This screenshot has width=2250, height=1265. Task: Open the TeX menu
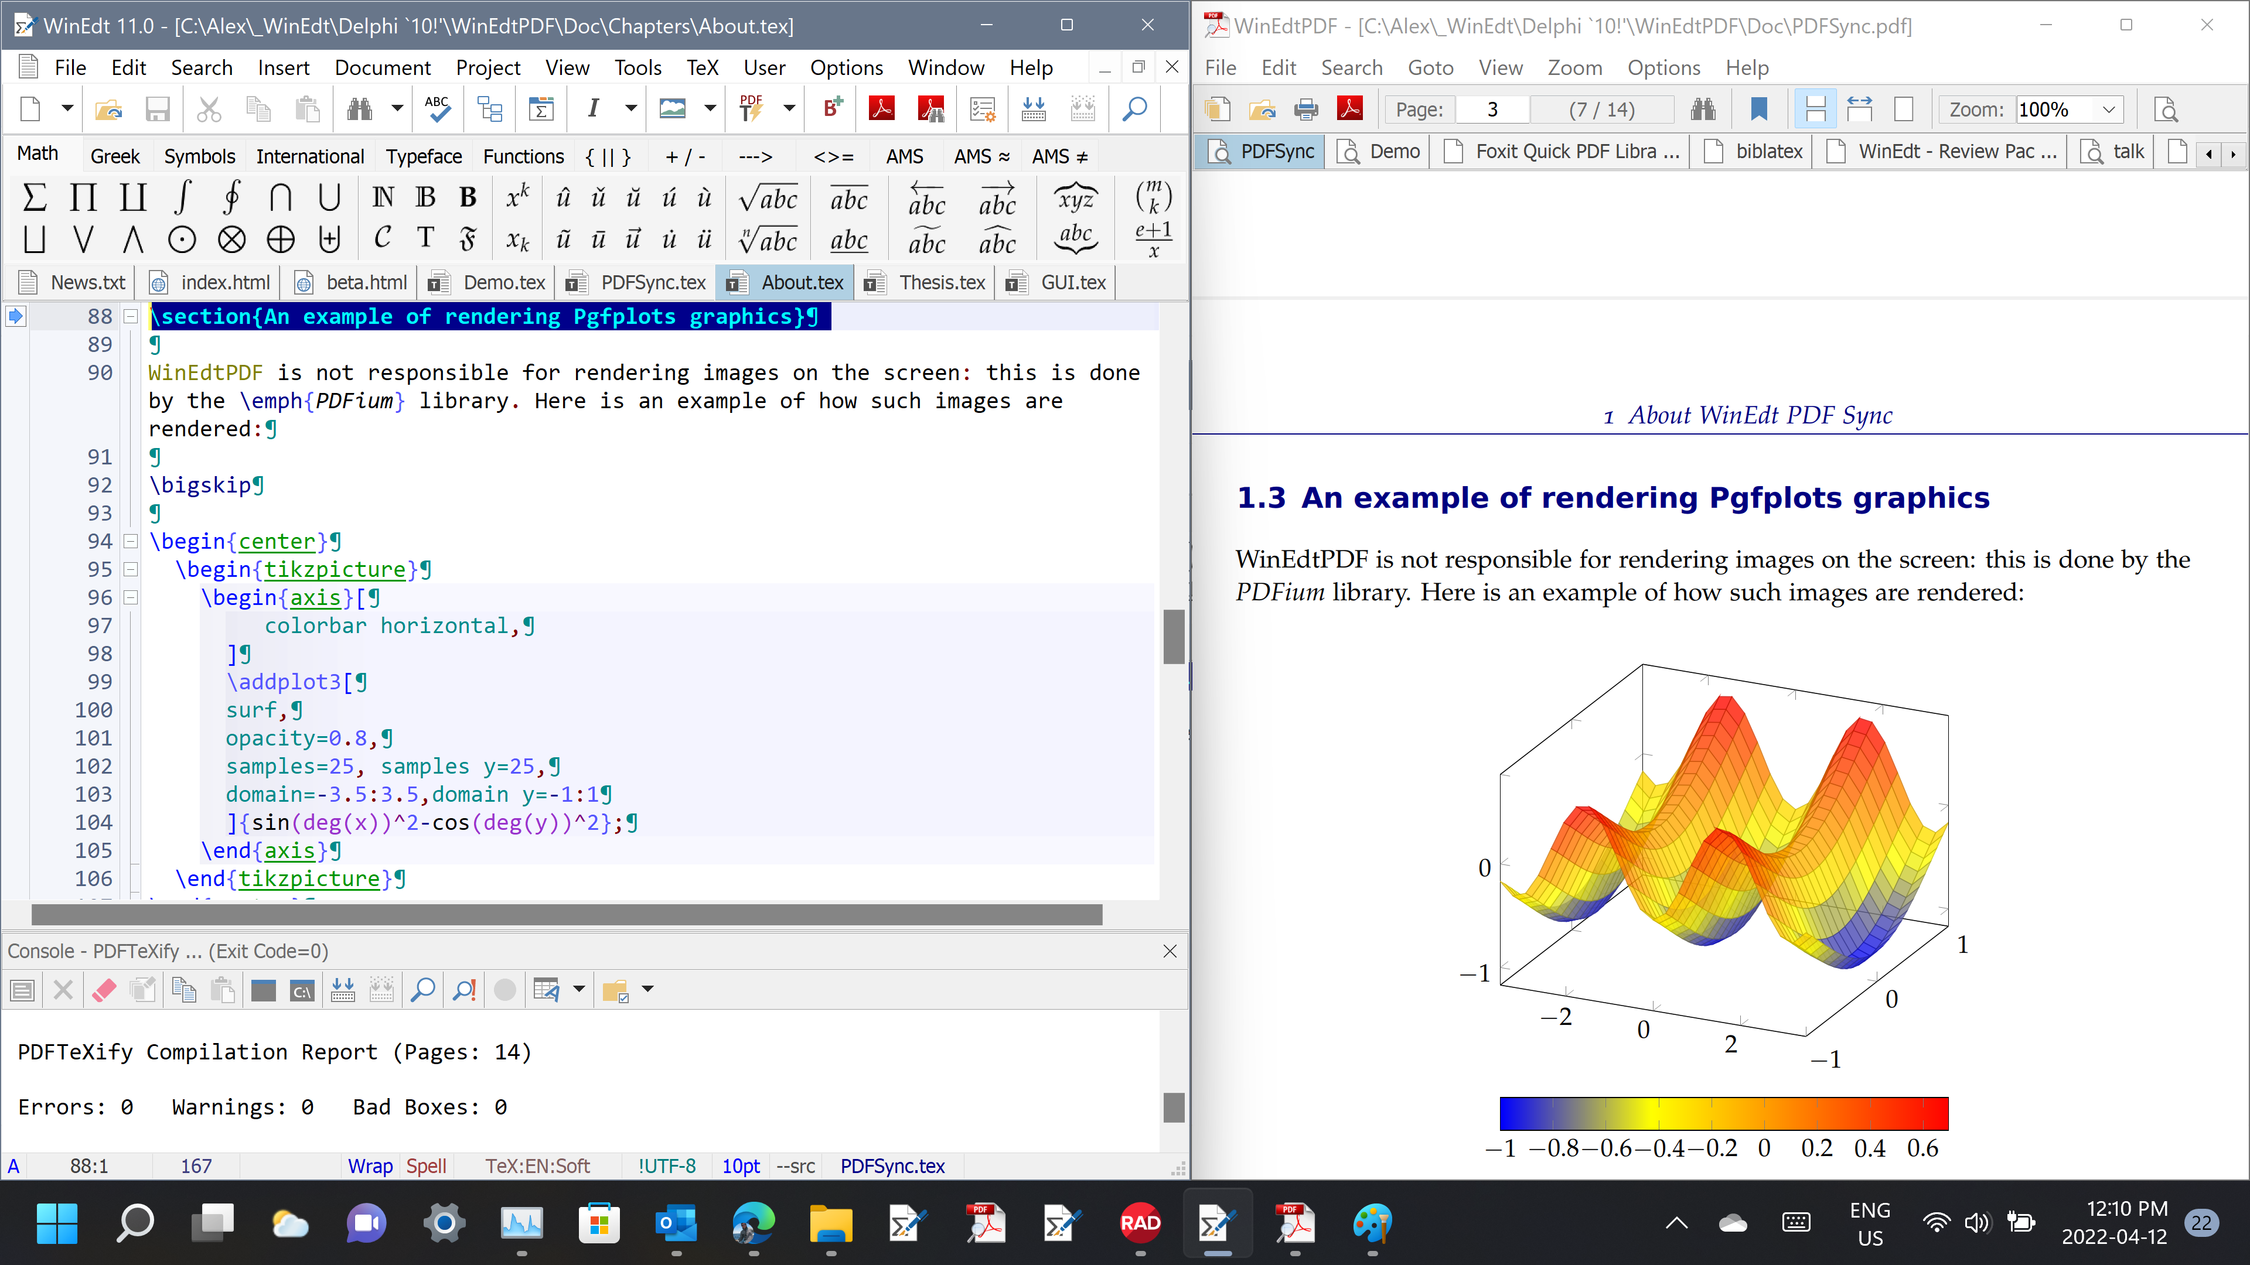coord(701,67)
